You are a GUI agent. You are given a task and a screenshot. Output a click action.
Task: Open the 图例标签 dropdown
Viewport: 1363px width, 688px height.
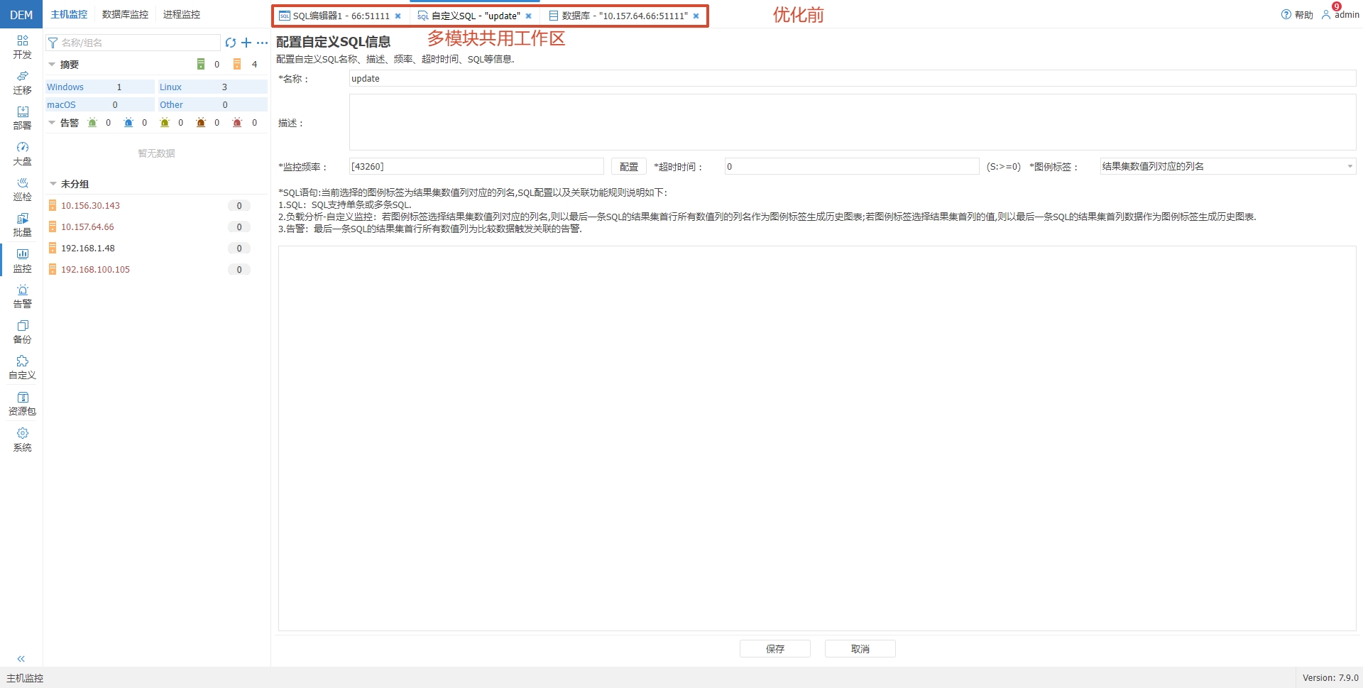[x=1227, y=166]
